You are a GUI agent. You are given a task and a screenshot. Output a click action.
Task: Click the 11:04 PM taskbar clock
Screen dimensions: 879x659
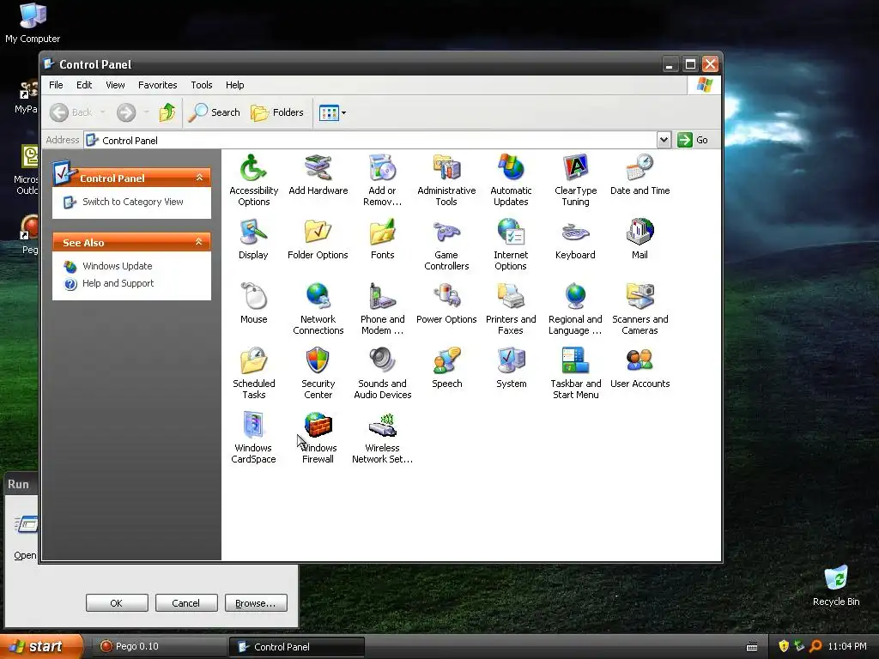pyautogui.click(x=847, y=646)
